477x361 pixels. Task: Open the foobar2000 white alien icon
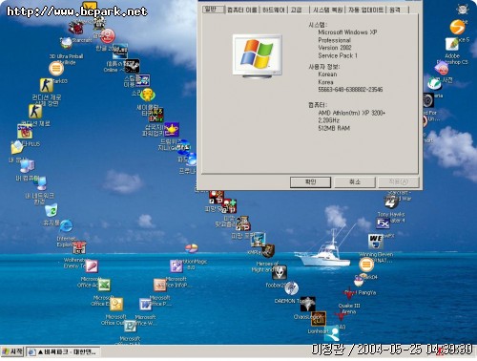(x=280, y=272)
